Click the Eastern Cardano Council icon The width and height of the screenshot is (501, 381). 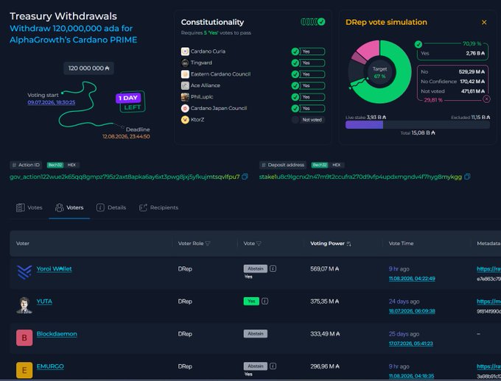pos(185,74)
